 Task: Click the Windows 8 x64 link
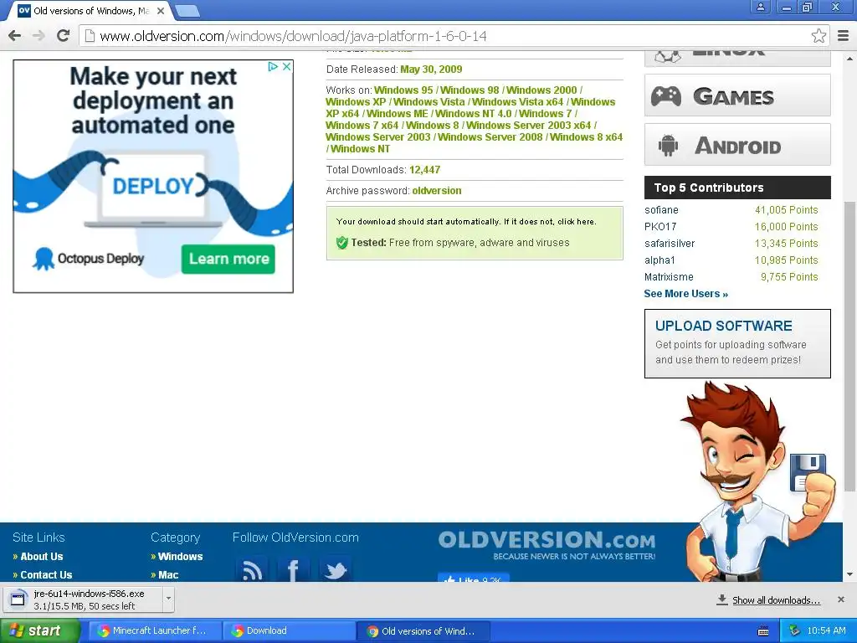(x=586, y=136)
